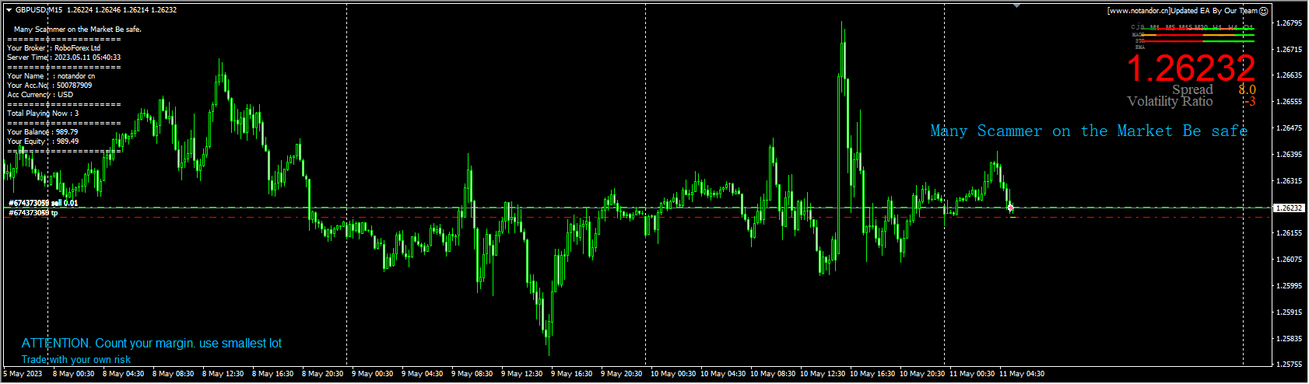Viewport: 1309px width, 384px height.
Task: Click the 'Your Balance : 989.79' line
Action: (x=43, y=132)
